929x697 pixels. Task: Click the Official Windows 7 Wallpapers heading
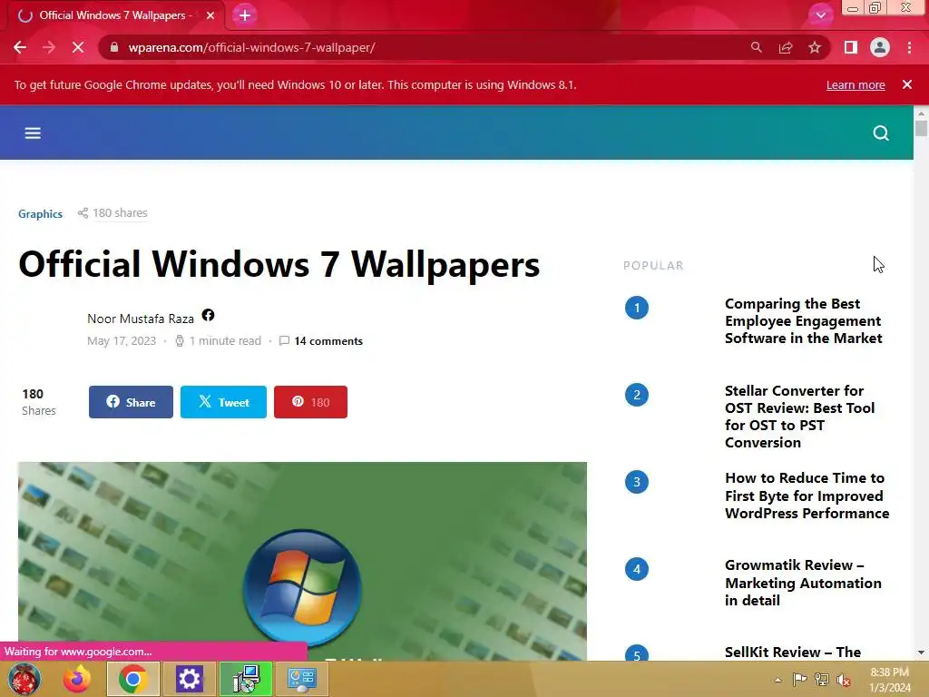click(x=279, y=264)
